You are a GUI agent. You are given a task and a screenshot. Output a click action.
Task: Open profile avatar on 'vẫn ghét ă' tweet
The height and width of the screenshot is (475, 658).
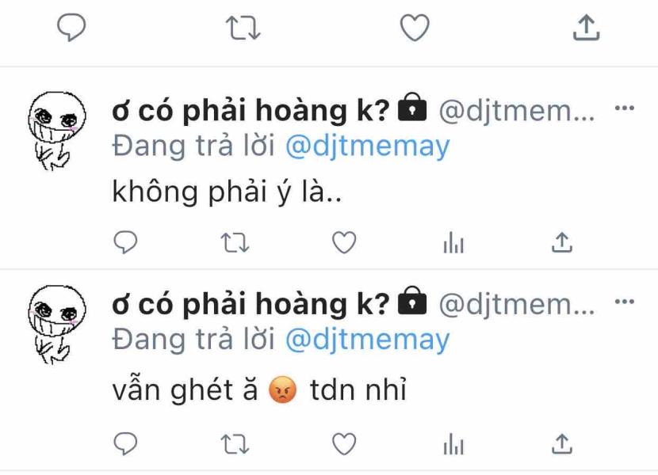point(56,325)
